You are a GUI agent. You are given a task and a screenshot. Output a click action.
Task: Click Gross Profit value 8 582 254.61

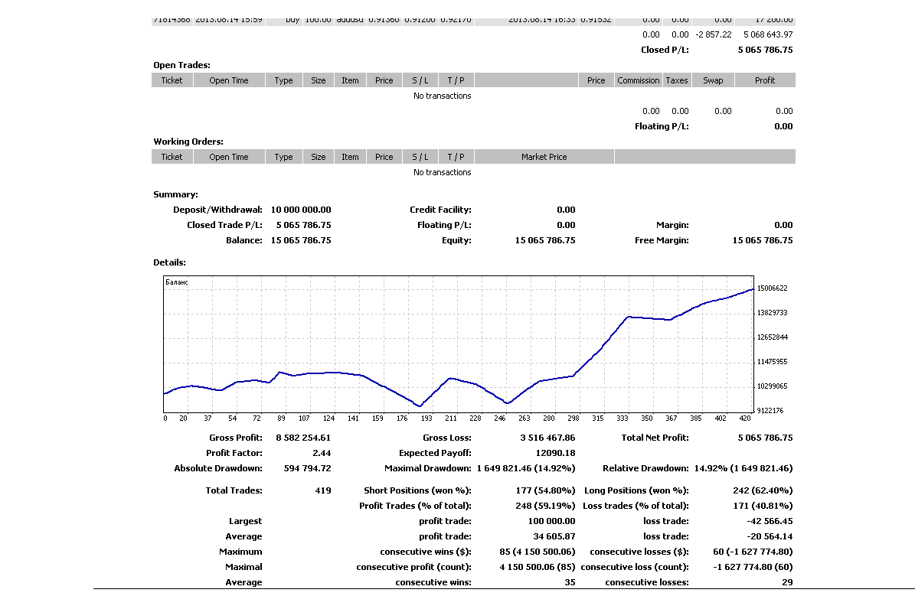coord(303,438)
